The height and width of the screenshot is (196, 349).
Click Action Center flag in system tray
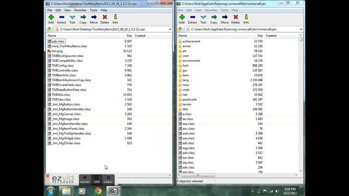(x=265, y=191)
